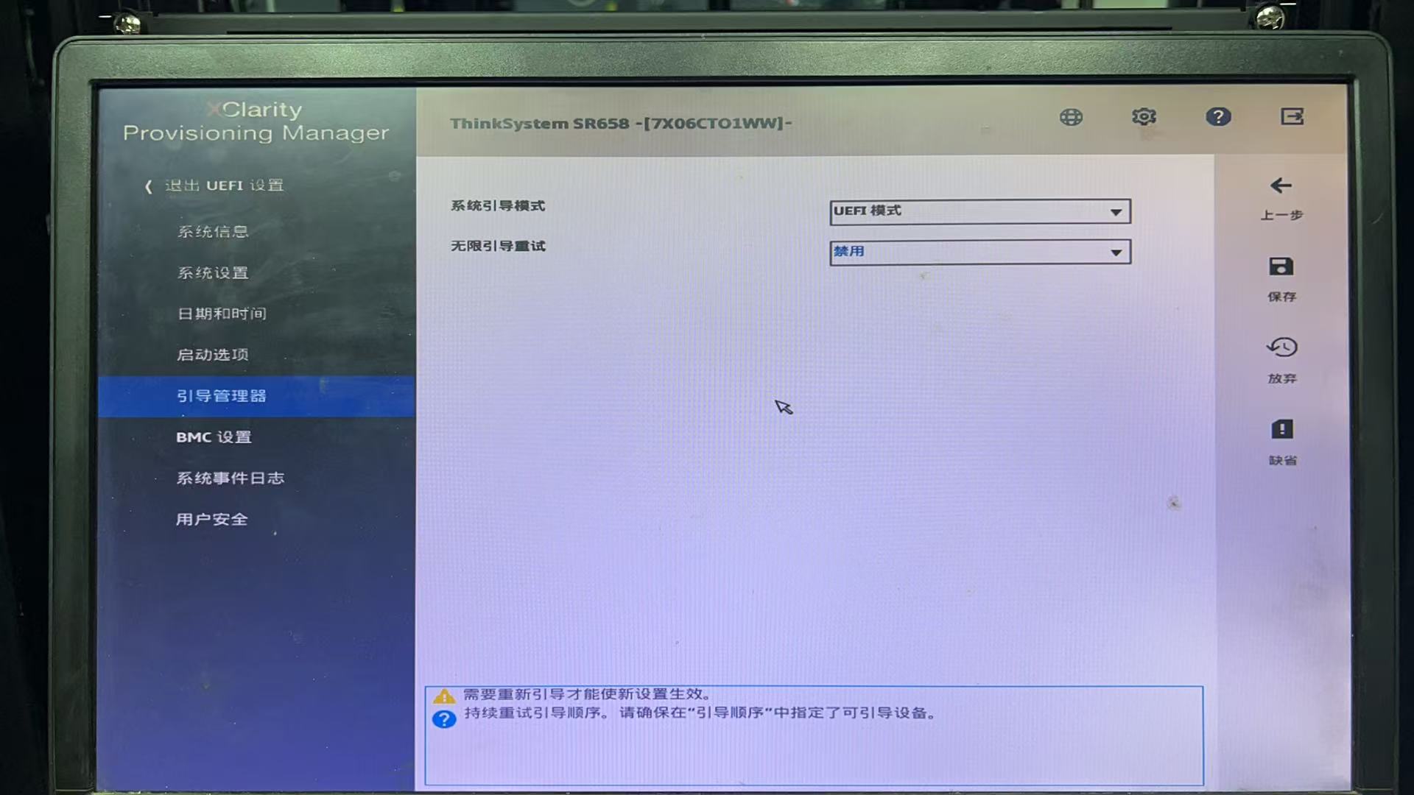Viewport: 1414px width, 795px height.
Task: Click the help question mark icon
Action: tap(1218, 117)
